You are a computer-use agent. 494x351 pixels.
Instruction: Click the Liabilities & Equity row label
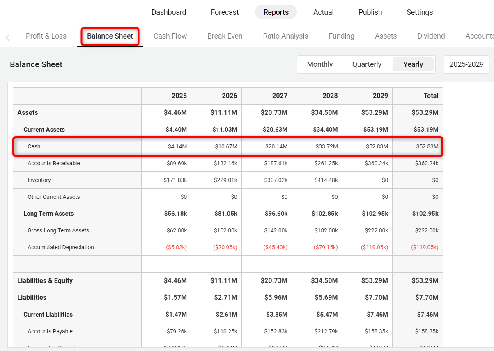(x=45, y=280)
